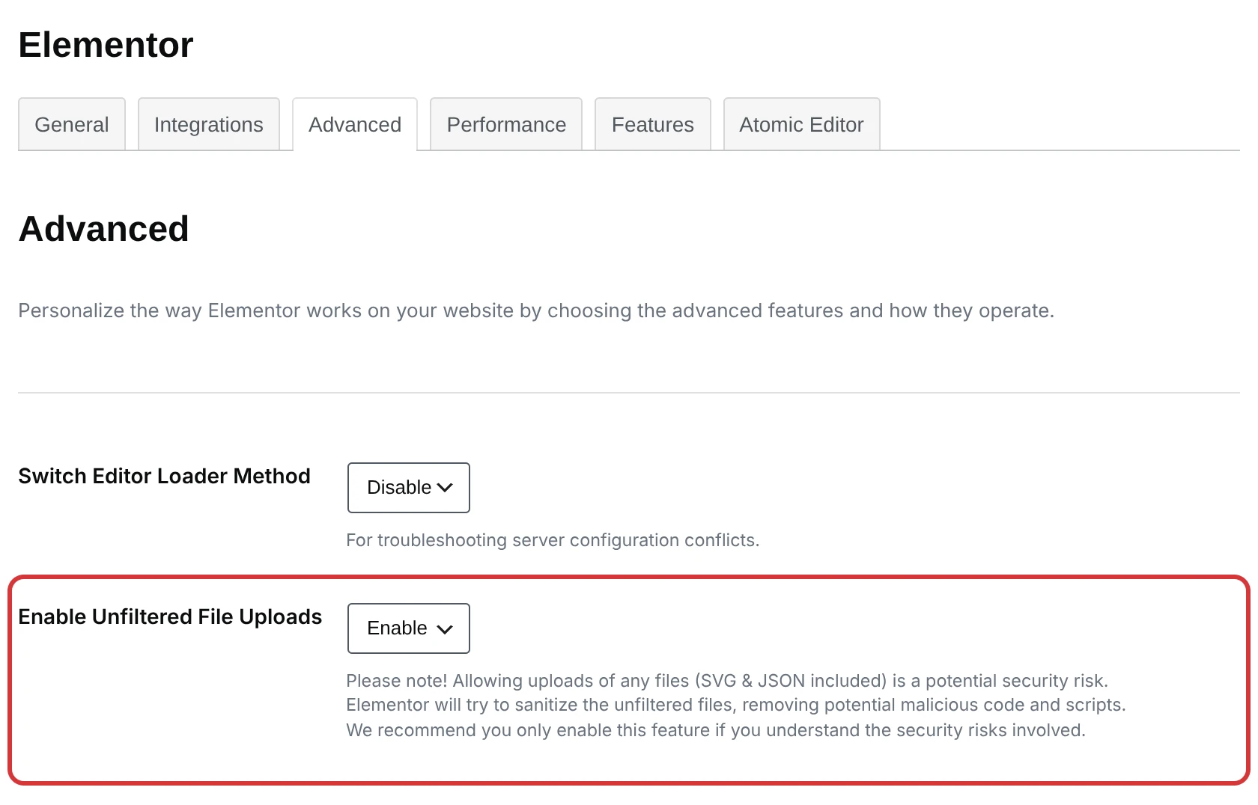The width and height of the screenshot is (1258, 805).
Task: Click the 'Elementor' page title
Action: (x=106, y=45)
